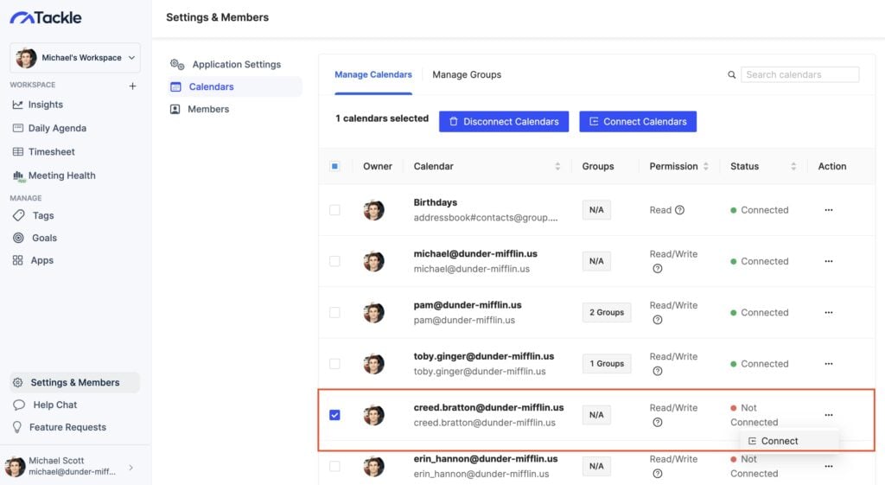Image resolution: width=885 pixels, height=485 pixels.
Task: Click owner avatar in Birthdays row
Action: tap(373, 210)
